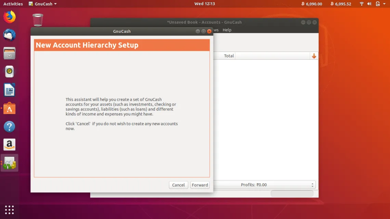Open Ubuntu Software from the dock
This screenshot has height=219, width=390.
[x=10, y=109]
